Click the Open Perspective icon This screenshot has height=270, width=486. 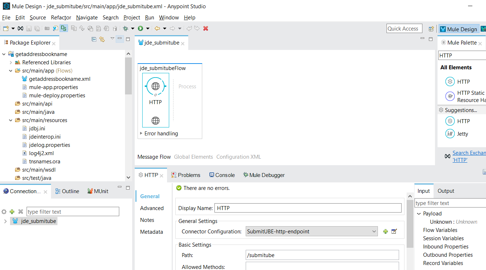[431, 29]
